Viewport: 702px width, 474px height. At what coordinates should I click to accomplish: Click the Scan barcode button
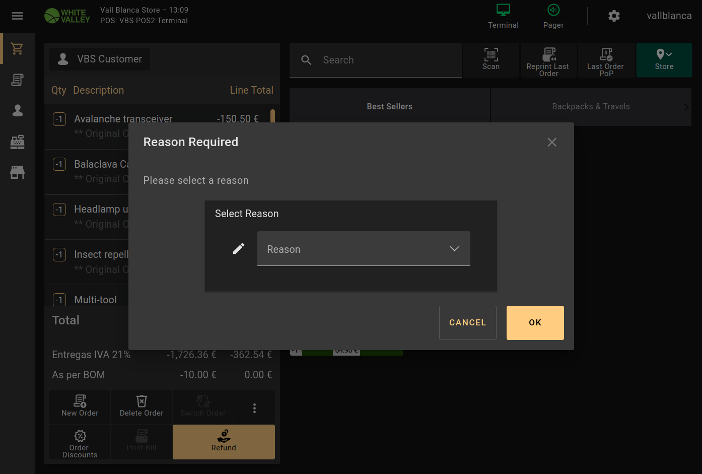(490, 59)
